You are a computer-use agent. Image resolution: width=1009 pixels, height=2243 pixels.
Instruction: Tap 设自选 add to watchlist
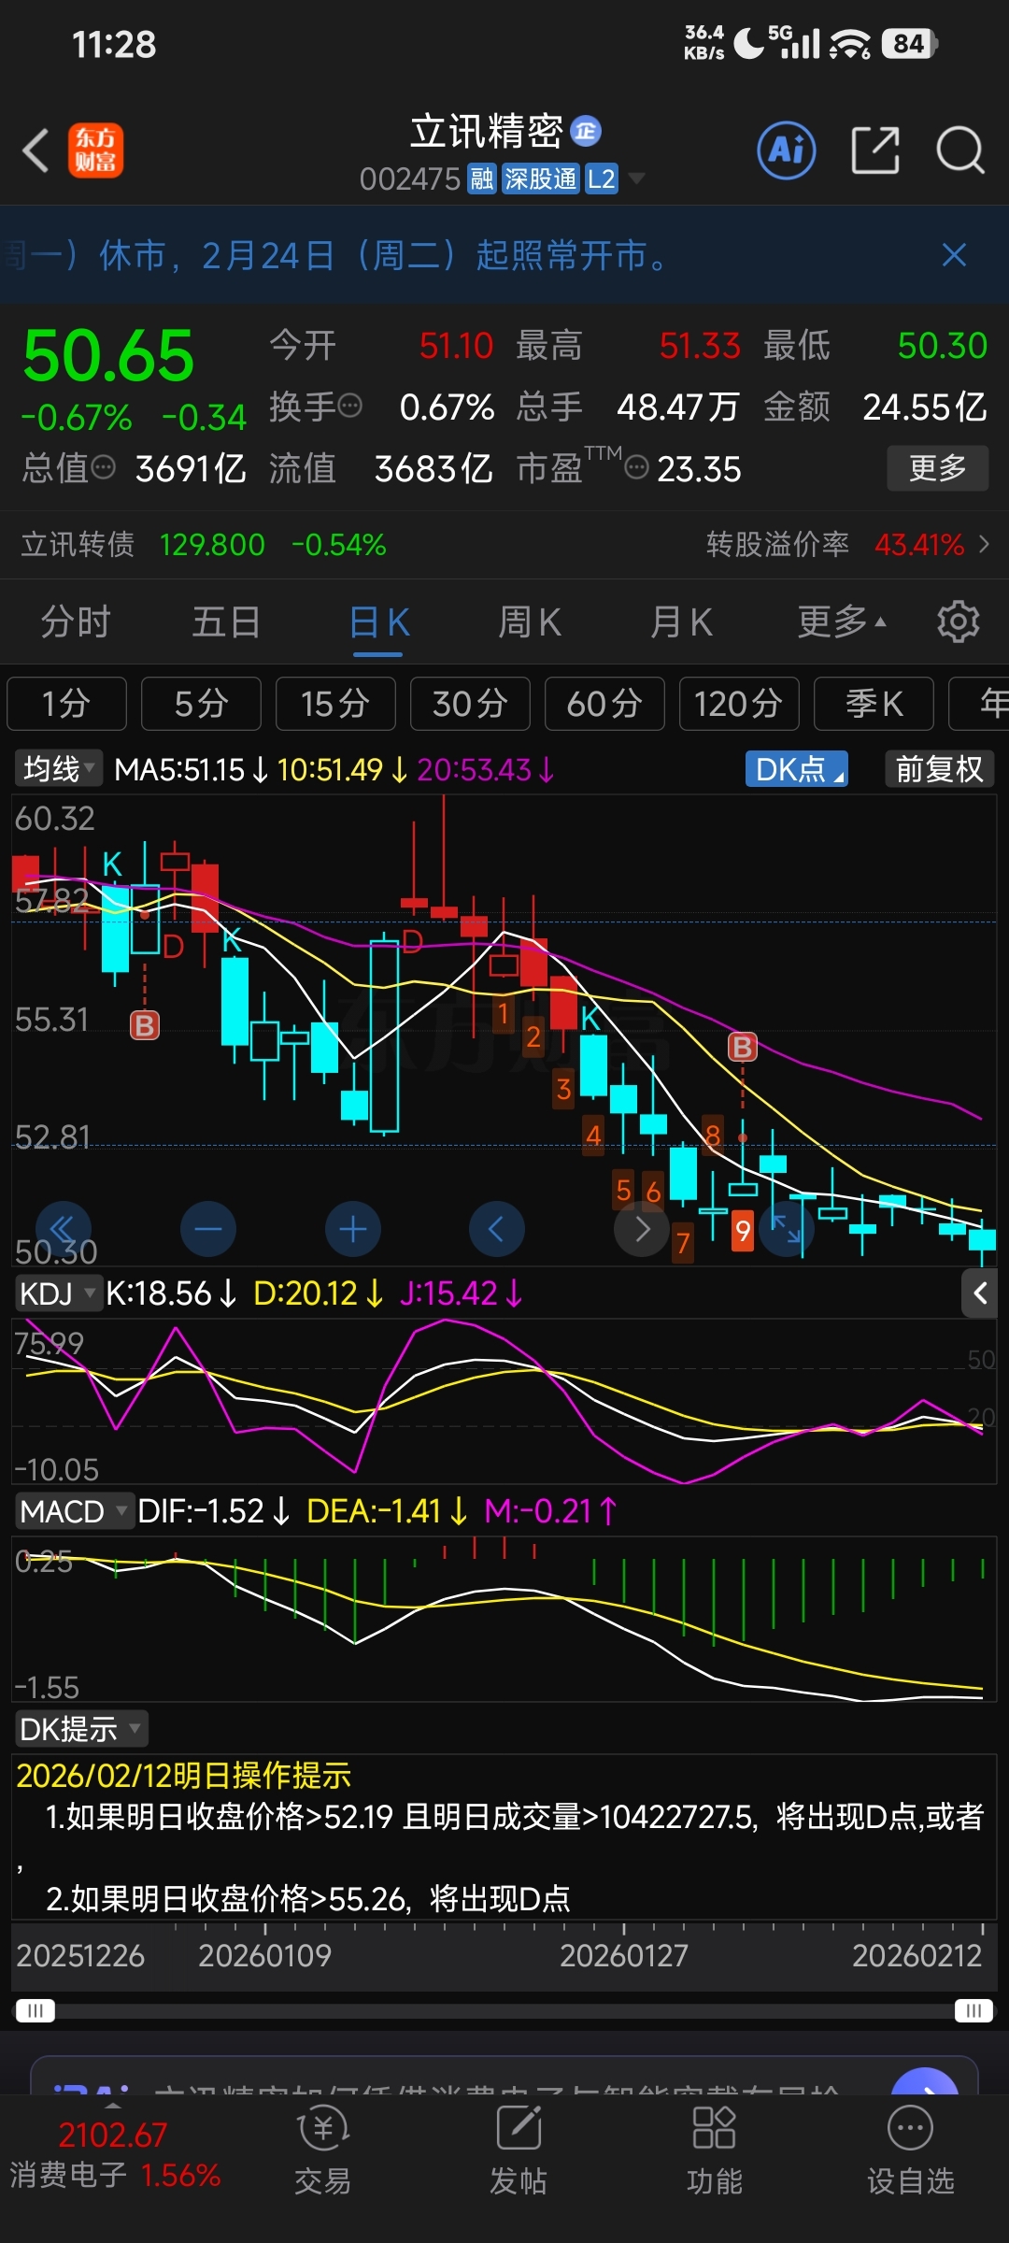(x=911, y=2150)
